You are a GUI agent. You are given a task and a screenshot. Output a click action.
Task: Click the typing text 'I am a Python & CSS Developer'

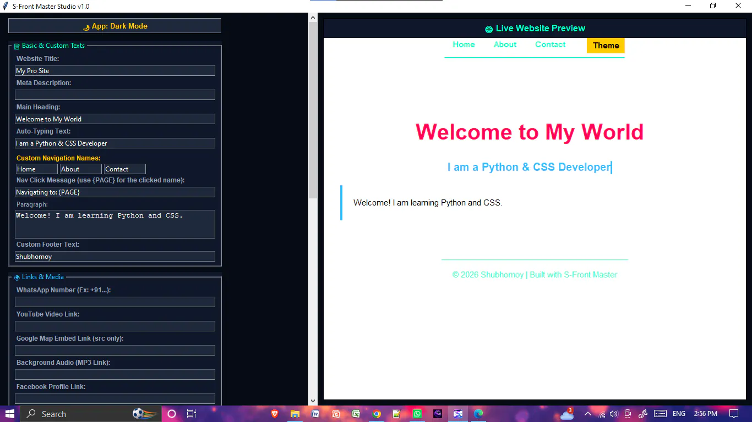pos(528,167)
